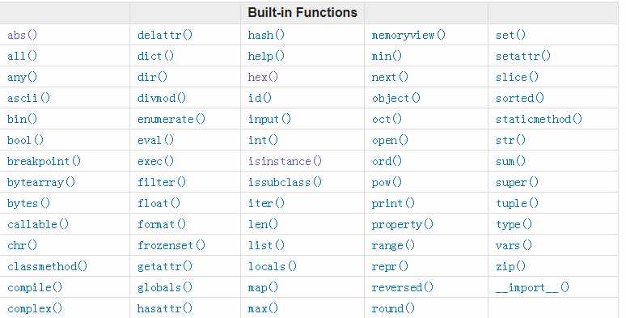Image resolution: width=626 pixels, height=318 pixels.
Task: Open the staticmethod() link
Action: click(x=539, y=119)
